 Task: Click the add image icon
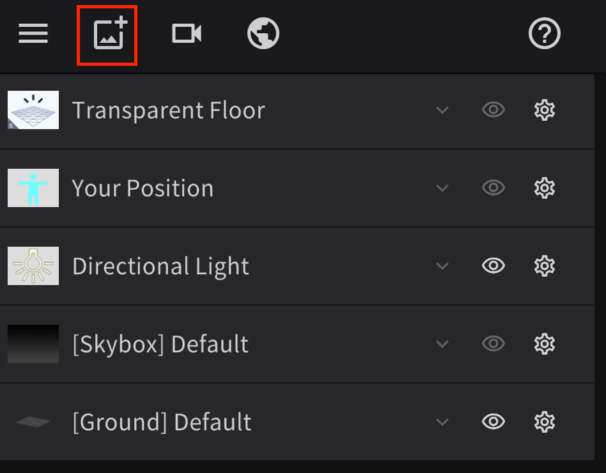point(107,34)
